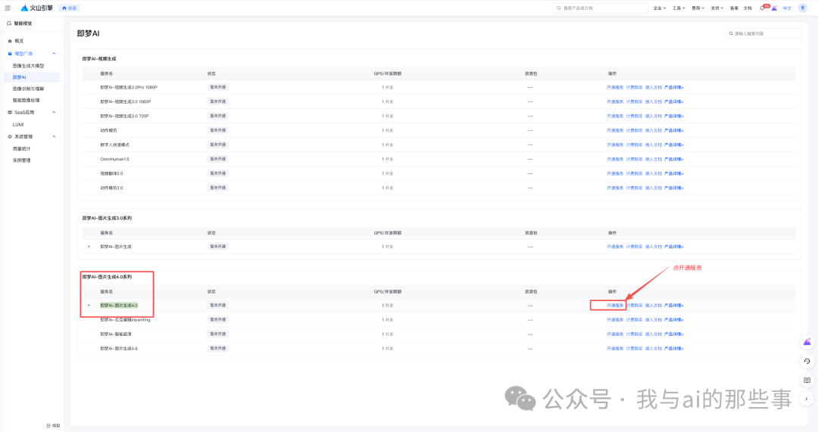
Task: Click into the product and docs search box
Action: coord(600,8)
